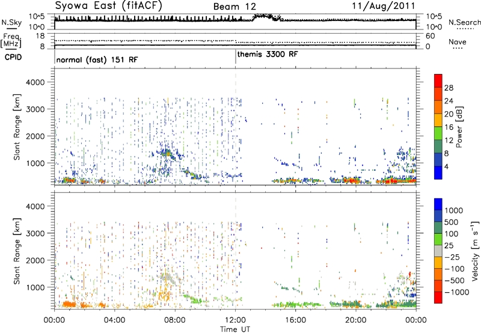Click the '-1000' tick on Velocity scale

point(456,292)
